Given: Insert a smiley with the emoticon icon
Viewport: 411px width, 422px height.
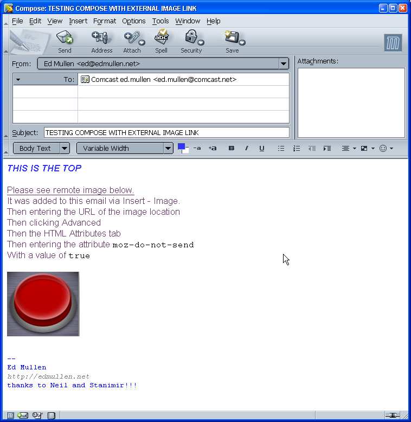Looking at the screenshot, I should 383,148.
